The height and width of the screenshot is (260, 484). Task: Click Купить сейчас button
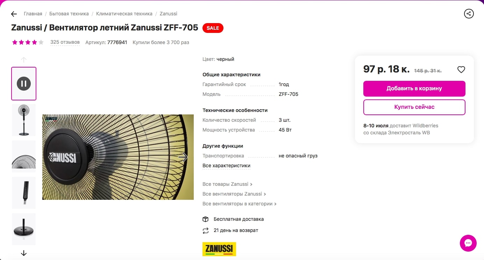tap(414, 107)
